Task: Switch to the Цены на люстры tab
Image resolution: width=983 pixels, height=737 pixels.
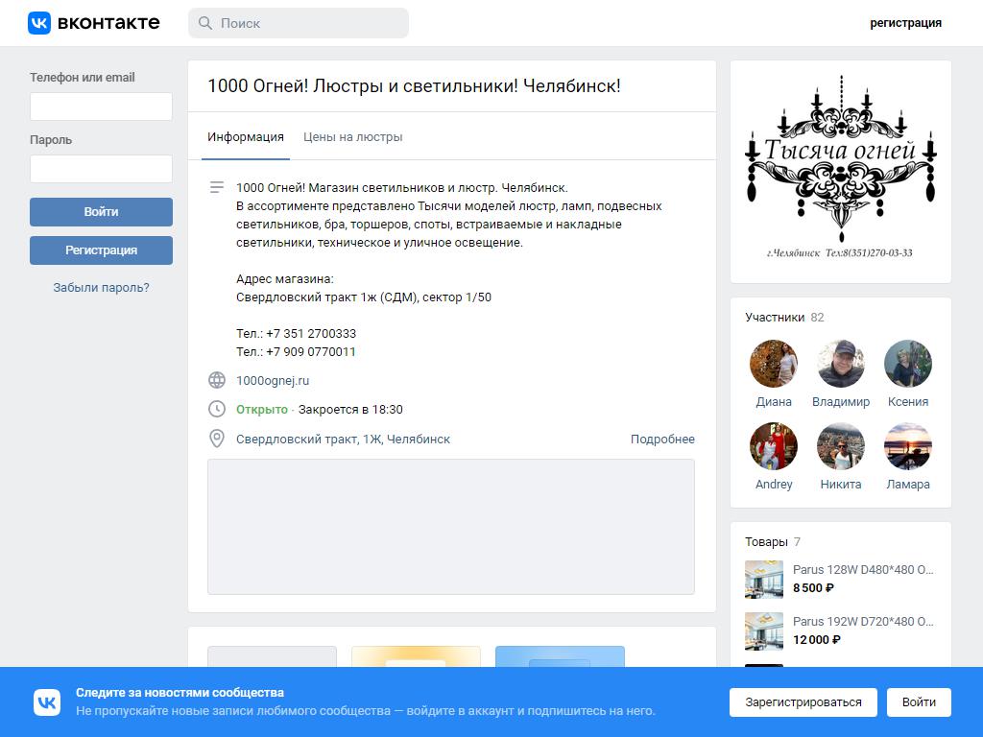Action: click(x=353, y=136)
